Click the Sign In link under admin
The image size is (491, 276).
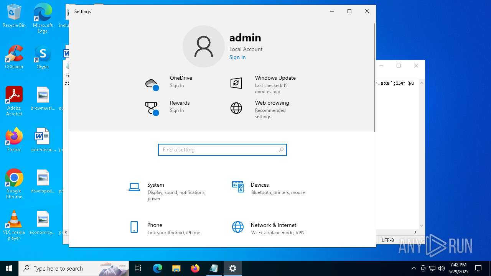click(237, 57)
